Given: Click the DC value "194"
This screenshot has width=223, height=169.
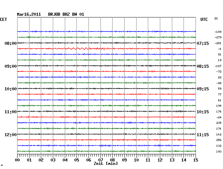Looking at the screenshot, I should click(219, 106).
